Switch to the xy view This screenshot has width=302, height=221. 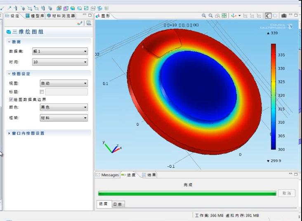tap(245, 16)
